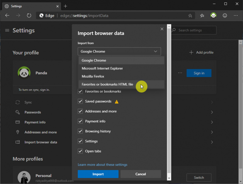Click the Cancel button
The width and height of the screenshot is (243, 184).
141,174
